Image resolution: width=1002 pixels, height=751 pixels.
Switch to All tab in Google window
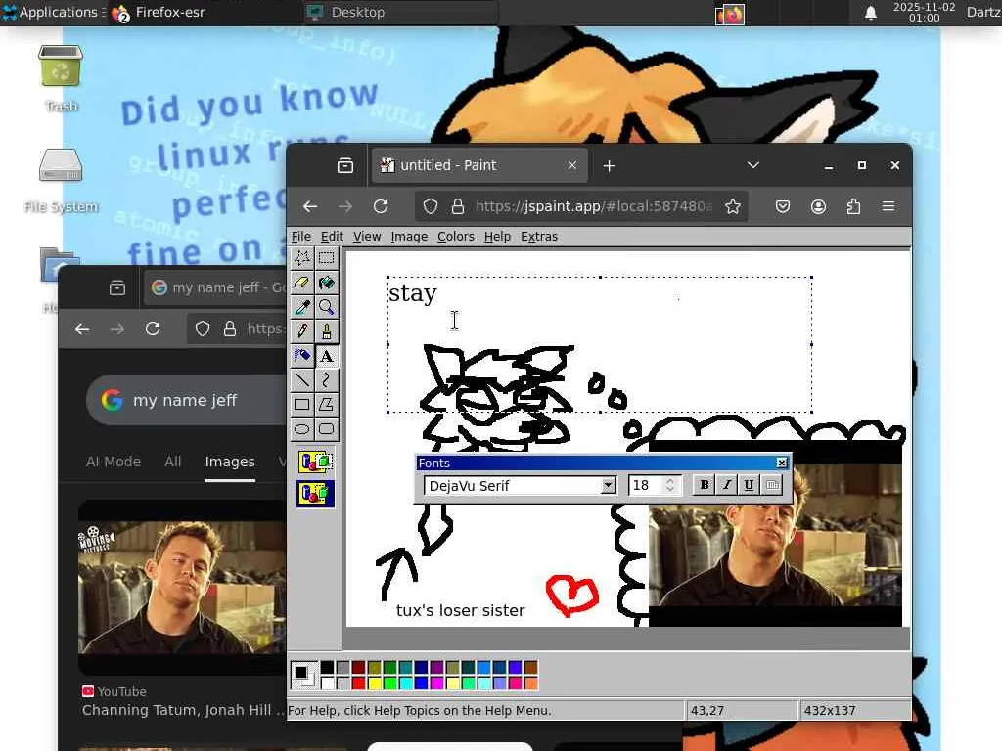tap(172, 462)
